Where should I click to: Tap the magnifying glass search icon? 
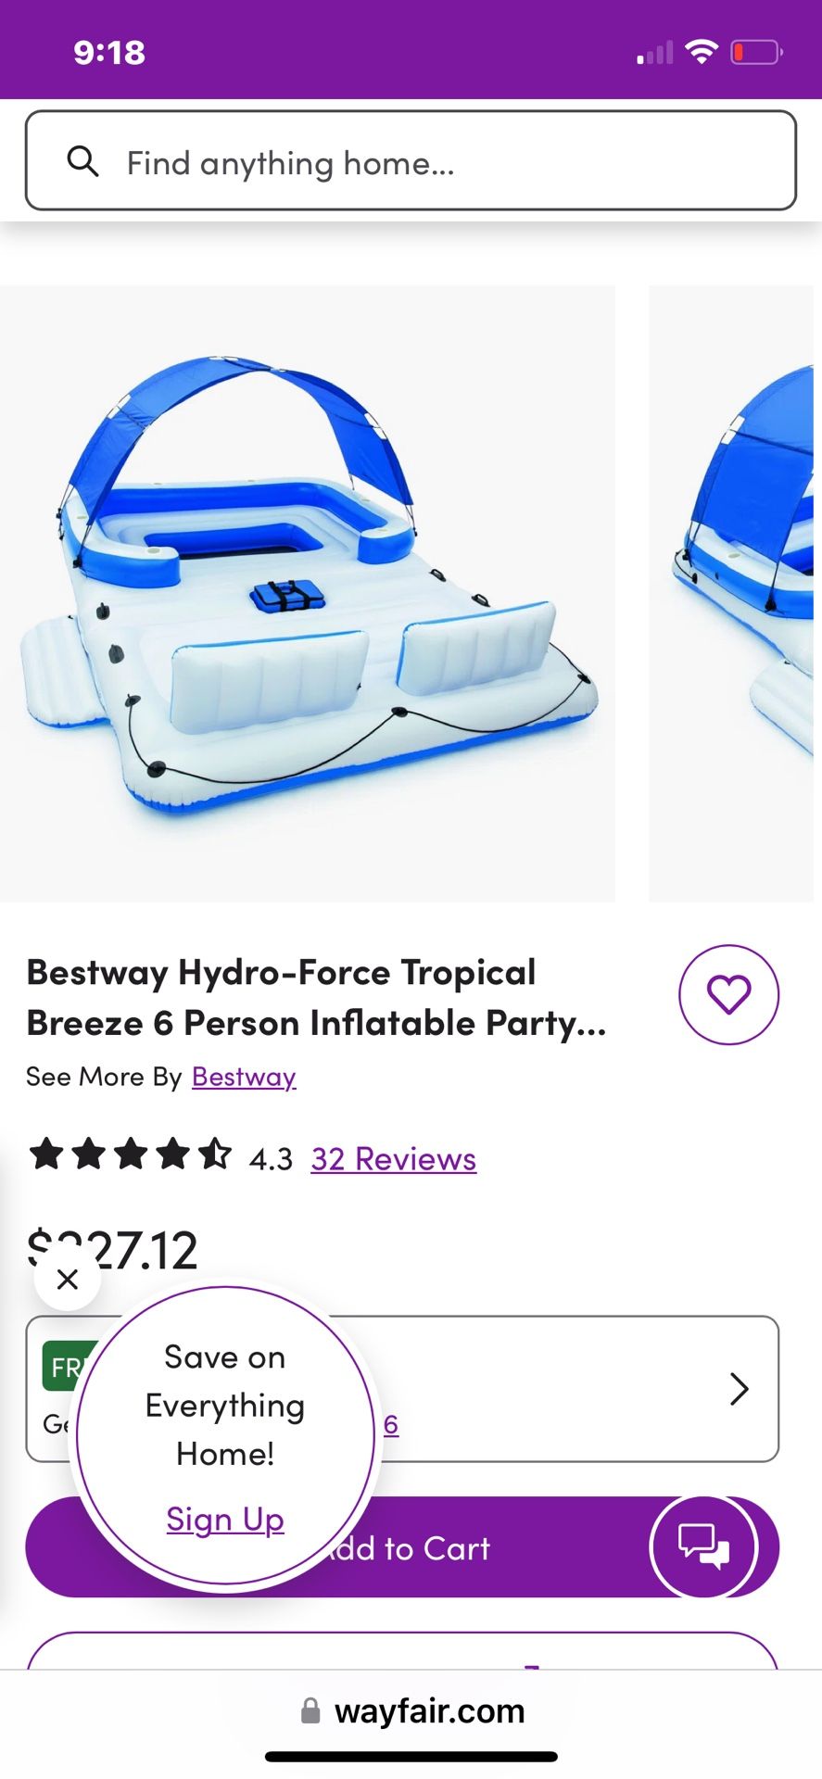click(x=82, y=161)
